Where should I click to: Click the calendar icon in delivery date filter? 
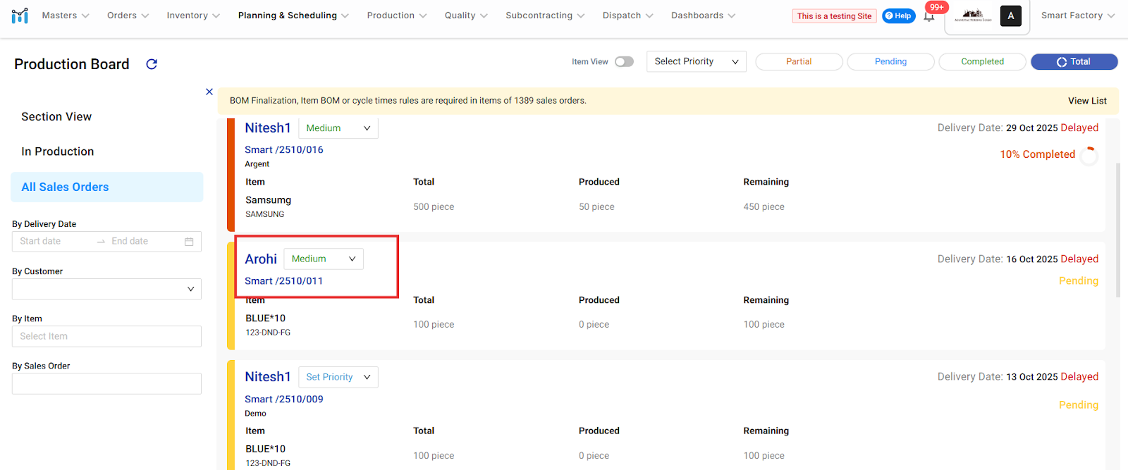tap(189, 242)
